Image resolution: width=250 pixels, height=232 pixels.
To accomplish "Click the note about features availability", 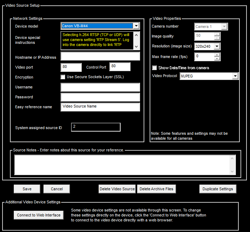I will 189,136.
